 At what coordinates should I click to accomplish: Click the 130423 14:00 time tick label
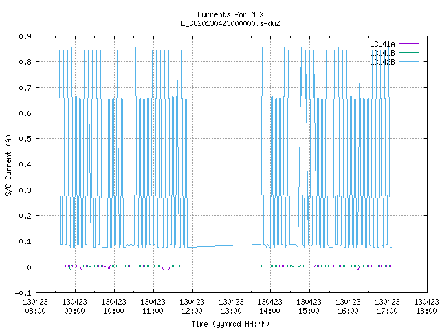pyautogui.click(x=270, y=307)
